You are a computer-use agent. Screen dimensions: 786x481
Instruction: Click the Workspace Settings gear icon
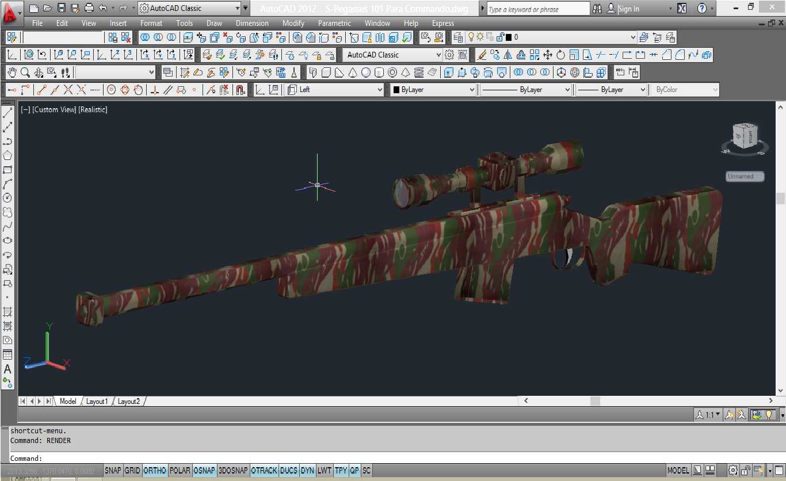[x=449, y=55]
